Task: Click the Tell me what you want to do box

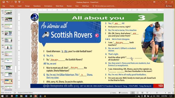Action: [x=104, y=6]
